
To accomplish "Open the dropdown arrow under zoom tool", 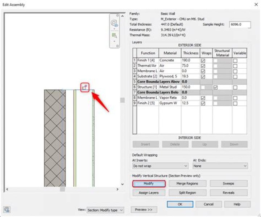I will (x=114, y=41).
